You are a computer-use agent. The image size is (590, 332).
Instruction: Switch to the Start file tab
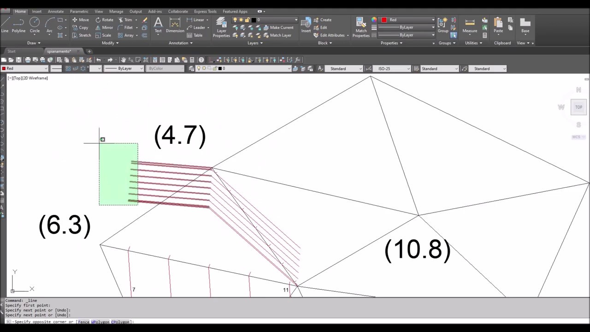click(12, 51)
